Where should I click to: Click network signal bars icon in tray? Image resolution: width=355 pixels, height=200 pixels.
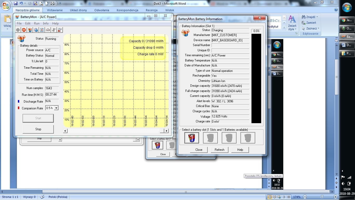tap(349, 177)
